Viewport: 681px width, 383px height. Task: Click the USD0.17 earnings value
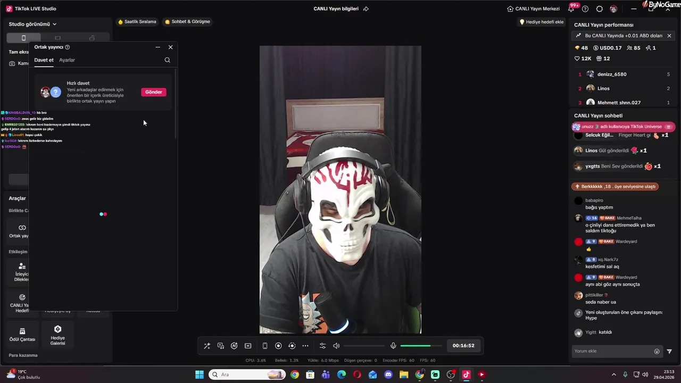click(607, 48)
